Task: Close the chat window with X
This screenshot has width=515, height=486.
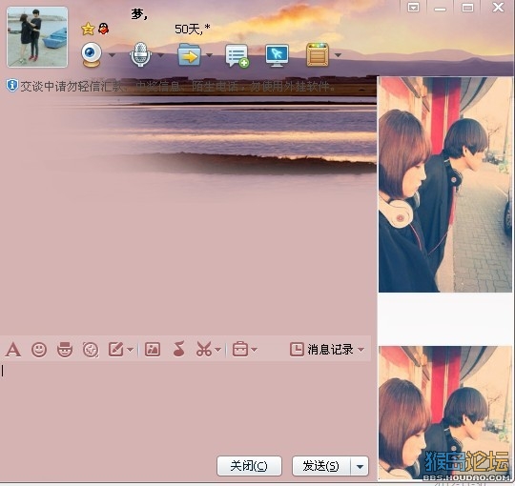Action: 498,7
